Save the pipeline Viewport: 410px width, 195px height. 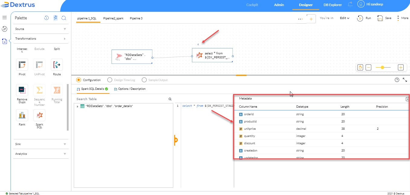click(x=384, y=18)
